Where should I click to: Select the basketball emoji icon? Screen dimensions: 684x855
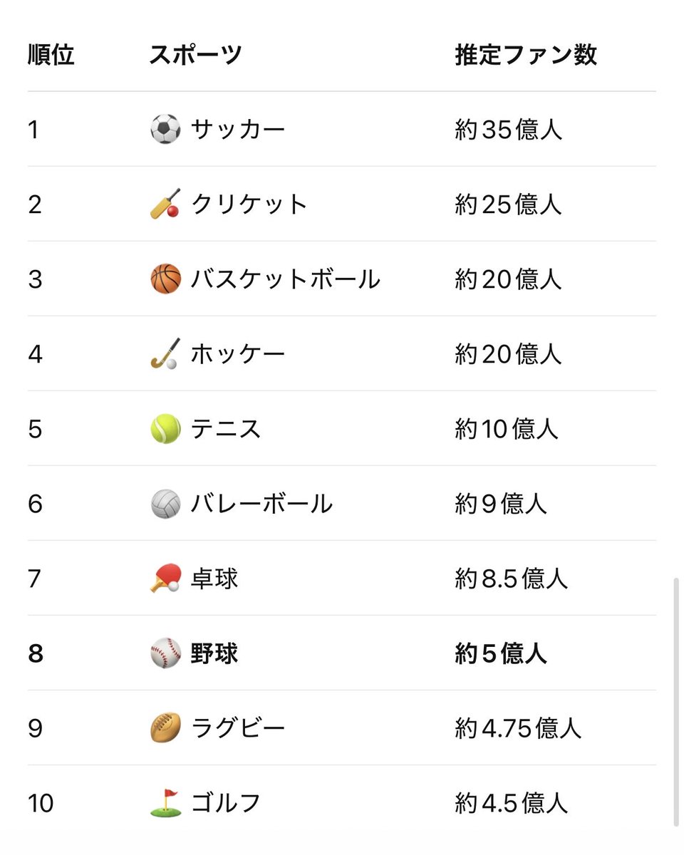165,279
